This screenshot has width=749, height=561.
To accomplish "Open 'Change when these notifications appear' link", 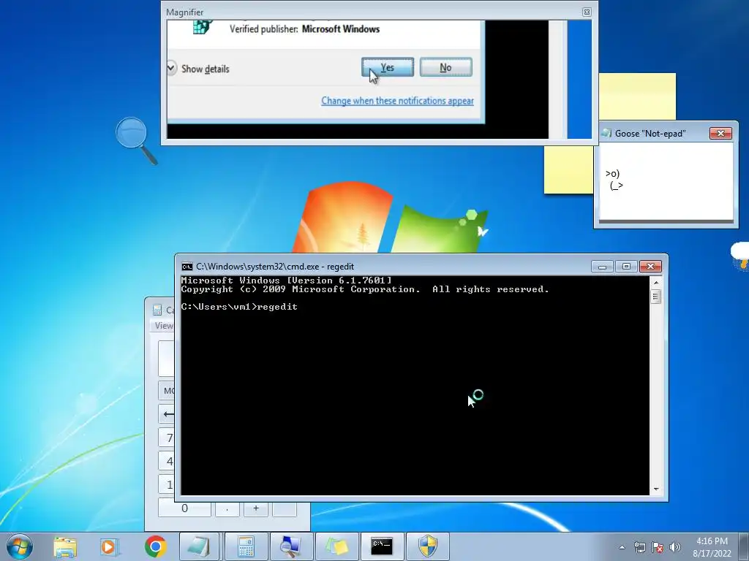I will (x=397, y=101).
